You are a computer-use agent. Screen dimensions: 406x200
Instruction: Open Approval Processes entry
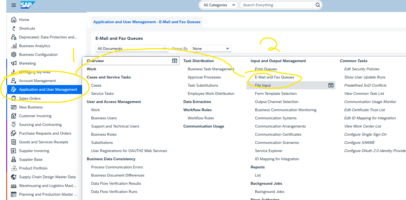pos(204,77)
